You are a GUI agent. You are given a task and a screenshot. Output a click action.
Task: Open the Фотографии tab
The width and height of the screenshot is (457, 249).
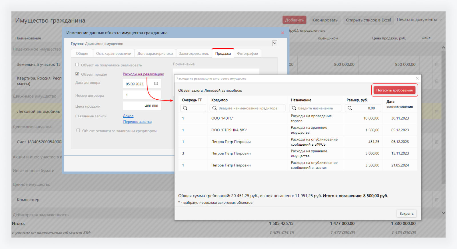coord(247,53)
